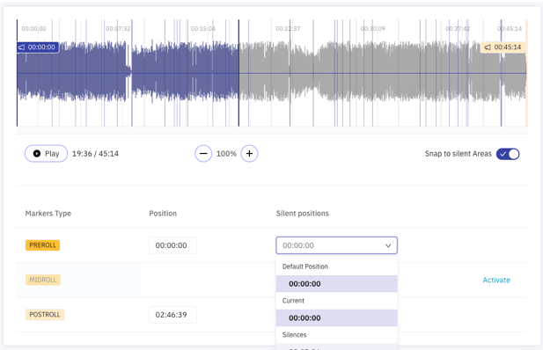This screenshot has height=350, width=543.
Task: Click the Play button
Action: click(46, 154)
